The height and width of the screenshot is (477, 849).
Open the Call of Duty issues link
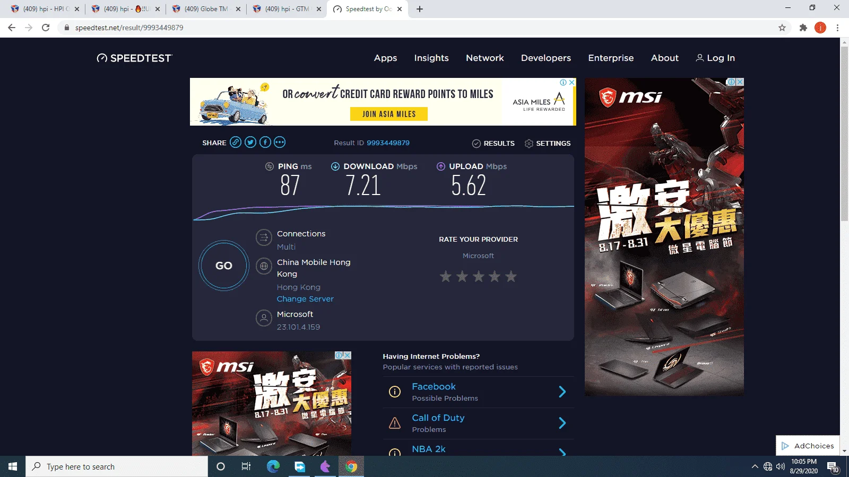click(438, 418)
